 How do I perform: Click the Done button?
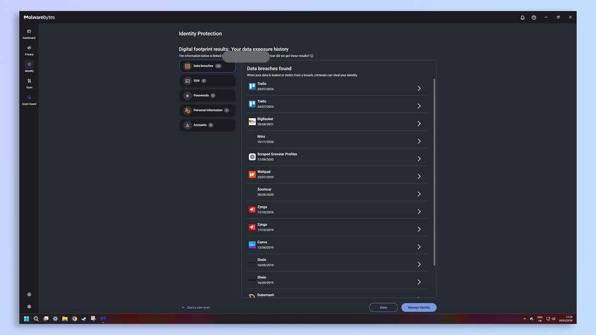coord(383,307)
